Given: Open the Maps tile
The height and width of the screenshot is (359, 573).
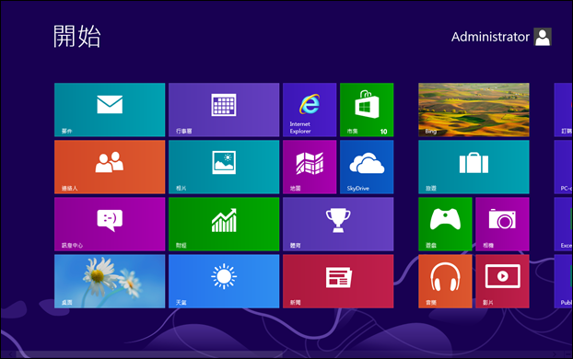Looking at the screenshot, I should tap(310, 167).
